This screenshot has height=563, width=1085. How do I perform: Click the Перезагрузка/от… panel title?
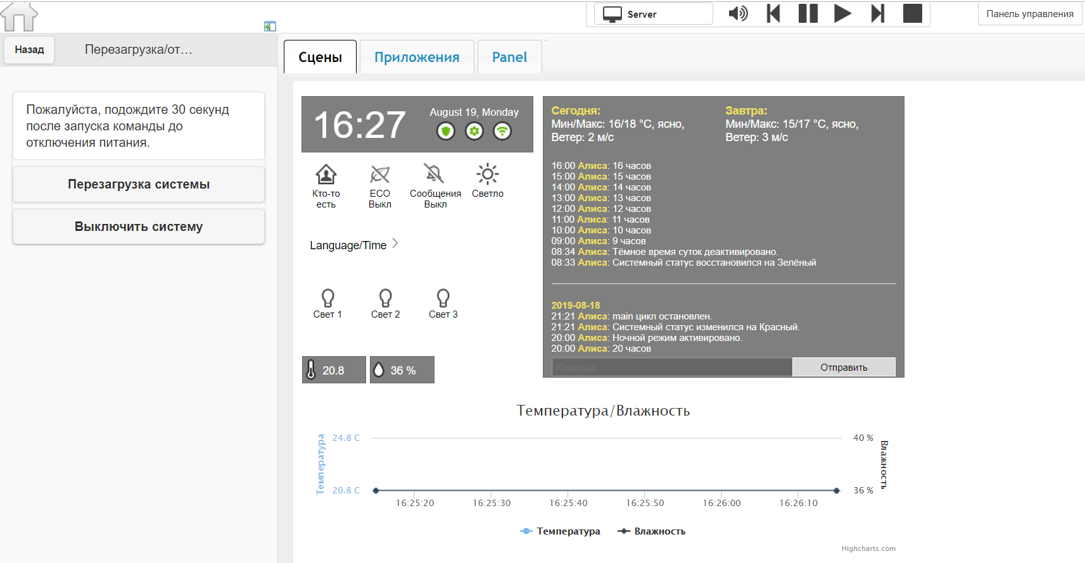(139, 49)
